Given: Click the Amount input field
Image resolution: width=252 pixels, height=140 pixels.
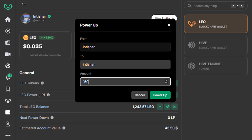Looking at the screenshot, I should [125, 82].
